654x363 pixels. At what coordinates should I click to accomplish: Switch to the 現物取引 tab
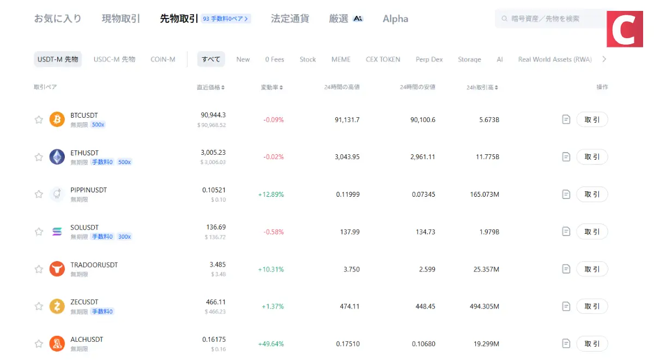[x=121, y=18]
